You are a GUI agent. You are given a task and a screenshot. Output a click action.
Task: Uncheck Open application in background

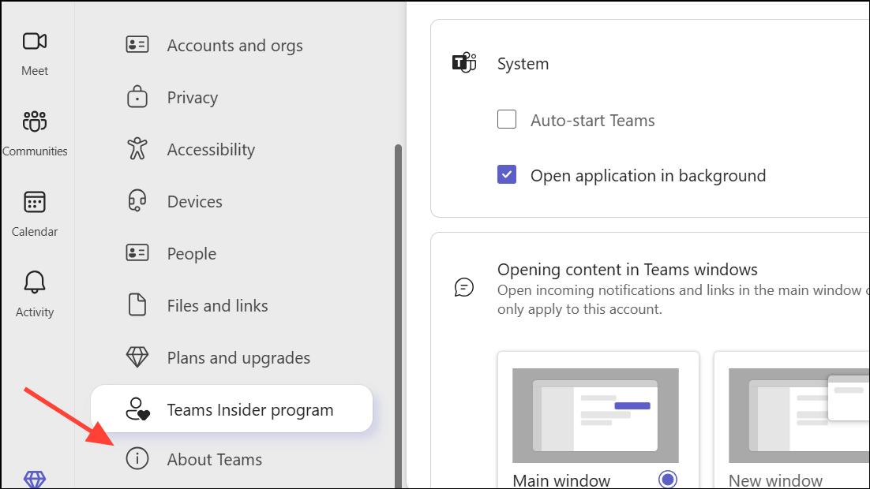click(507, 174)
